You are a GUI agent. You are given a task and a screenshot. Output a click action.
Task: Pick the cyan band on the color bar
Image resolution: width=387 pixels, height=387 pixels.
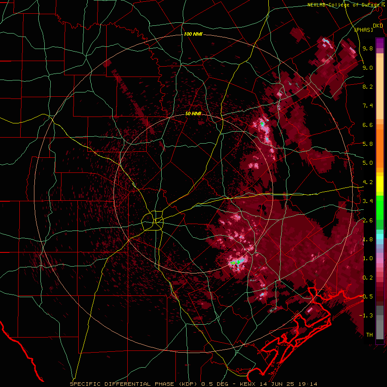click(380, 236)
